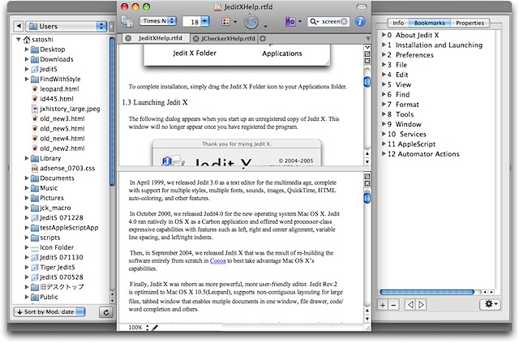This screenshot has width=519, height=343.
Task: Close the JCheckerXHelp.rtfd tab
Action: [195, 39]
